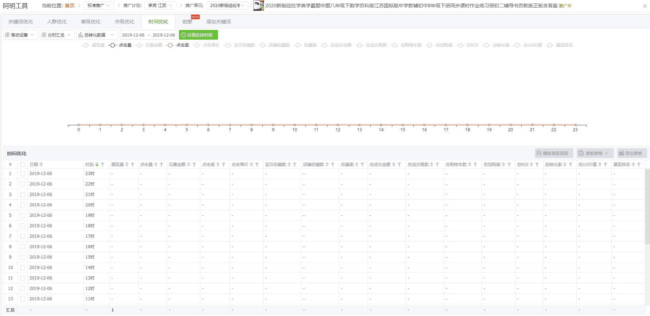
Task: Select the checkbox for the 18时 row
Action: (23, 226)
